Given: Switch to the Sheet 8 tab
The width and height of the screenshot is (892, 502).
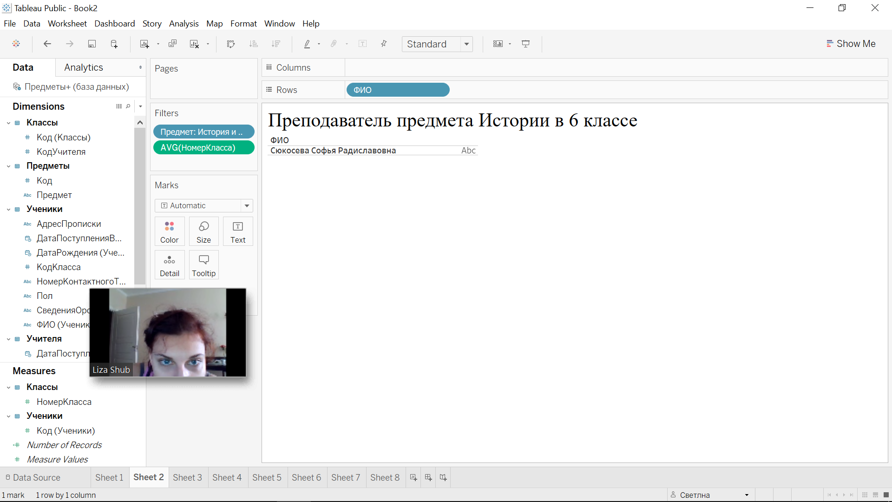Looking at the screenshot, I should [x=385, y=477].
